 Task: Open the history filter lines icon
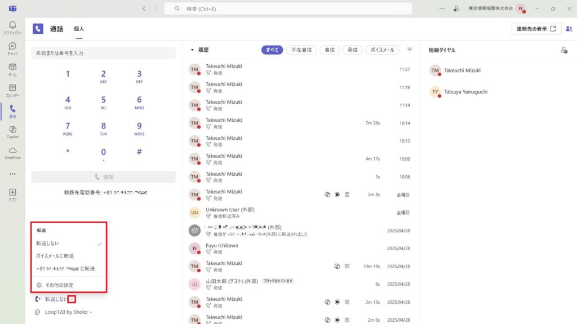click(x=410, y=50)
